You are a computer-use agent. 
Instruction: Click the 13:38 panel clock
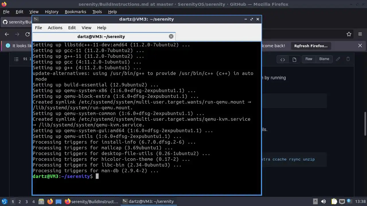pyautogui.click(x=360, y=201)
